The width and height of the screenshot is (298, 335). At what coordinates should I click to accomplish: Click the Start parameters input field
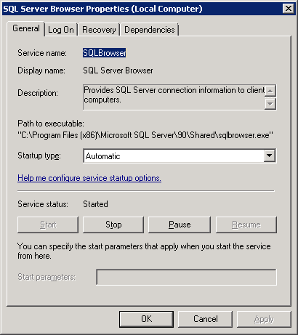186,277
